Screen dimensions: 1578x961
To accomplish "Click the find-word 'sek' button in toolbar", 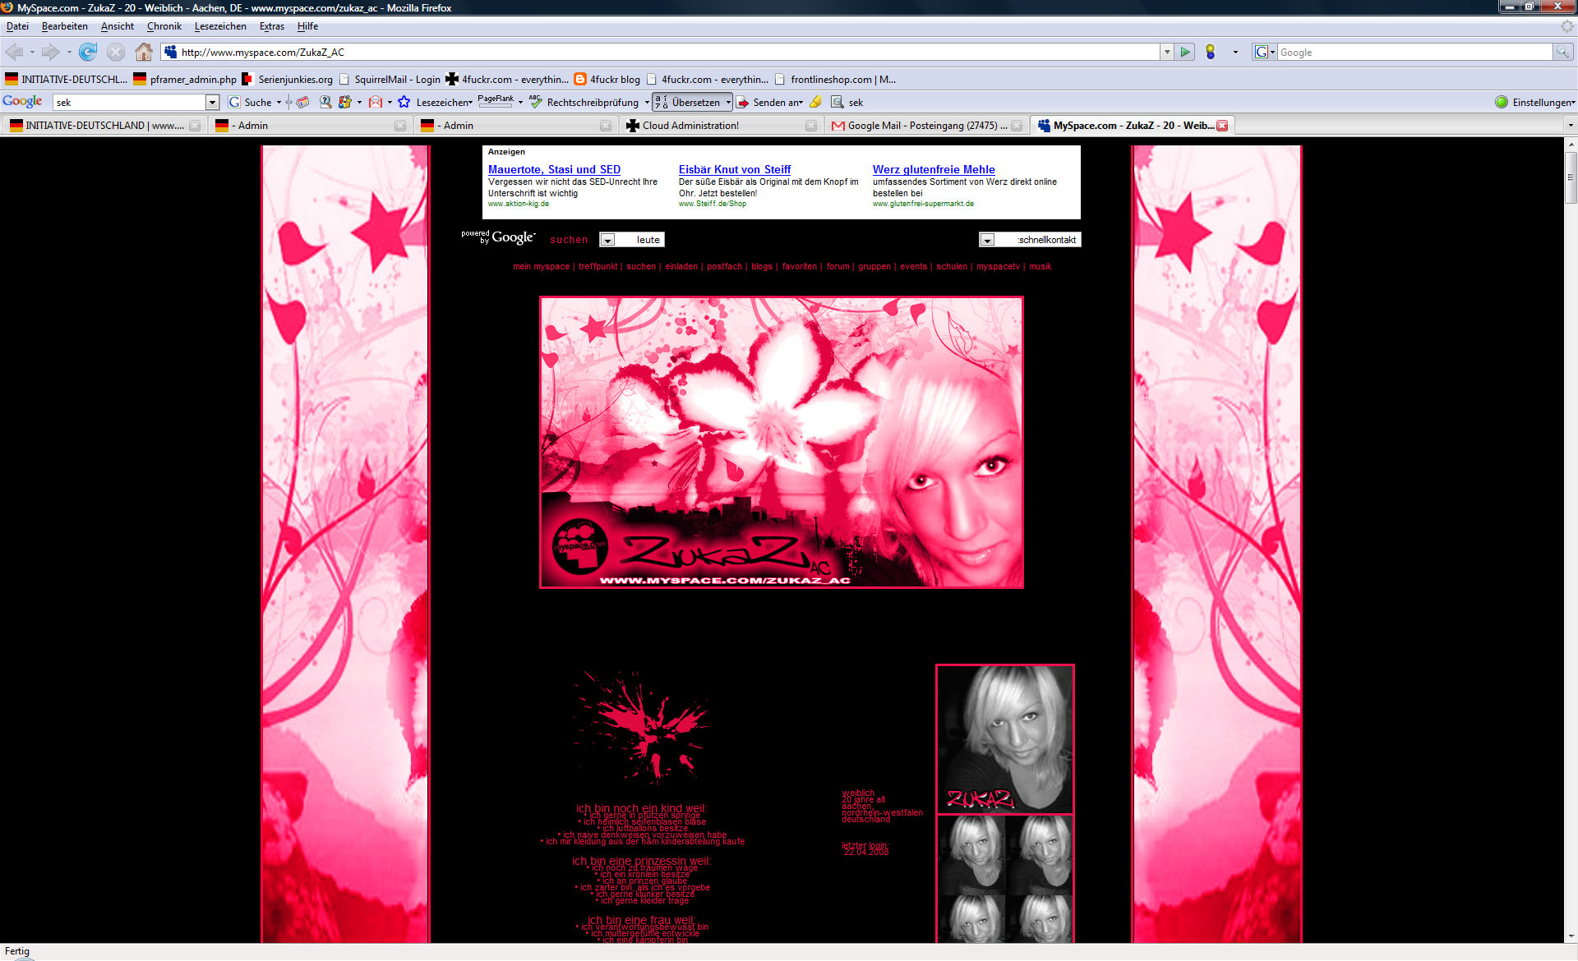I will (x=847, y=102).
